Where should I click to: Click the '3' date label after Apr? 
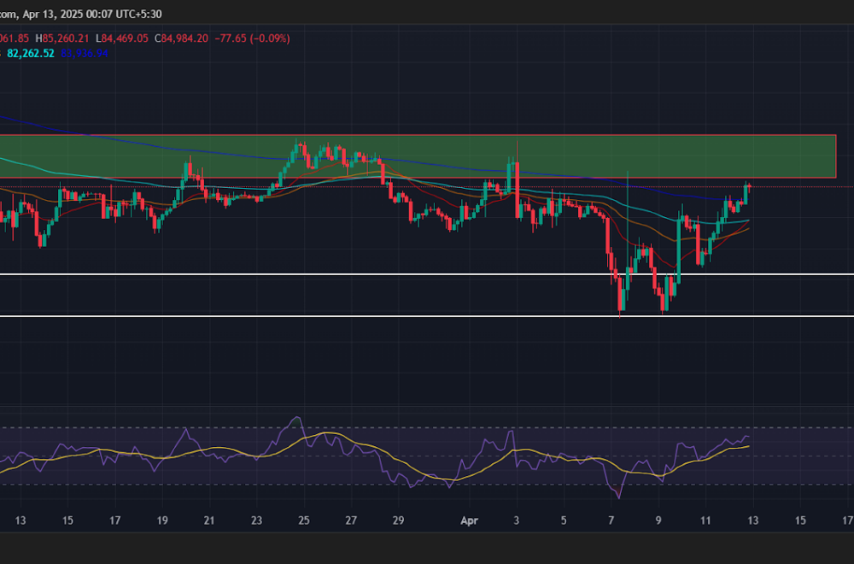pos(517,521)
